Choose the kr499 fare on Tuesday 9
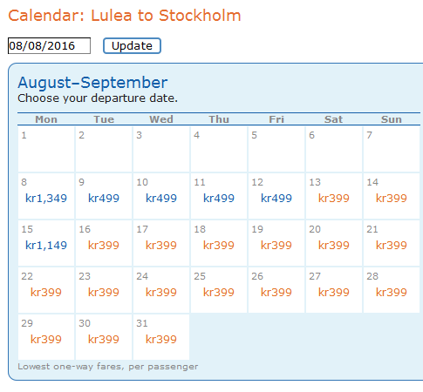This screenshot has width=423, height=392. coord(104,199)
